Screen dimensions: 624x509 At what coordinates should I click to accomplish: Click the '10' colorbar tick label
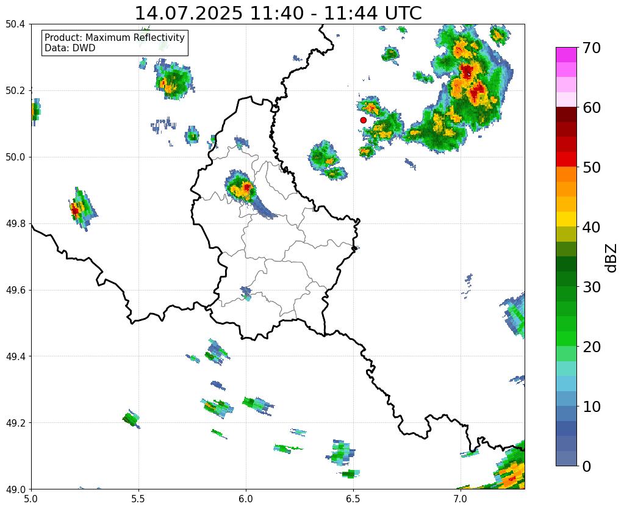(591, 406)
